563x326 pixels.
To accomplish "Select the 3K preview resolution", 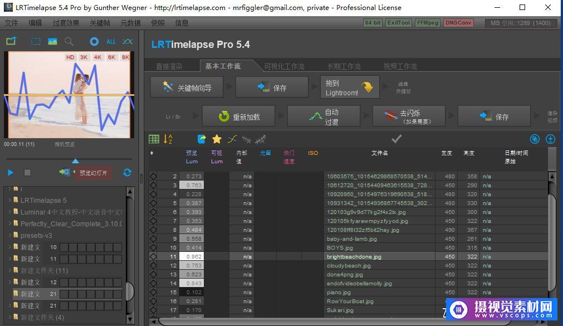I will [84, 57].
